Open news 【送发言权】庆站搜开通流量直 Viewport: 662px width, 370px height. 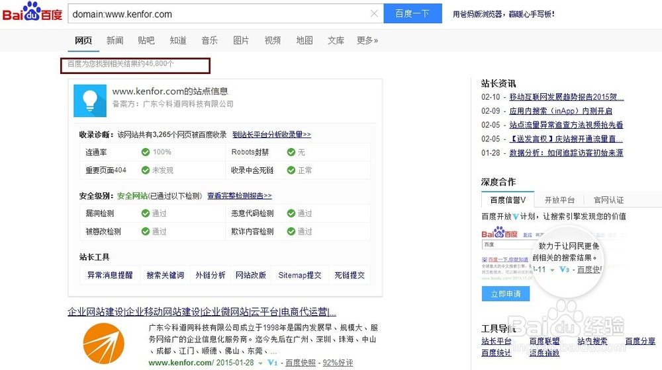(566, 139)
